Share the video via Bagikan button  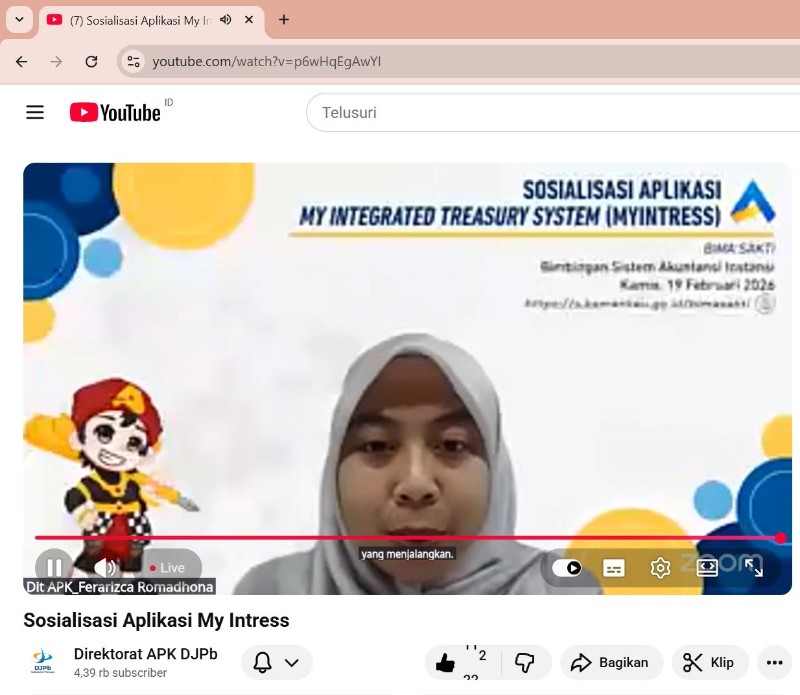(611, 663)
